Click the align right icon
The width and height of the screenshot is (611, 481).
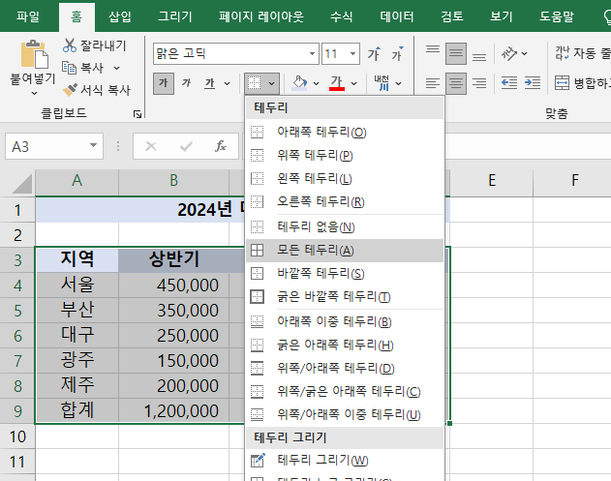point(479,83)
